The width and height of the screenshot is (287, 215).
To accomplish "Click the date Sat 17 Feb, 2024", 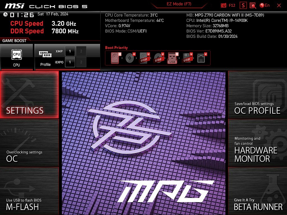I will coord(53,14).
